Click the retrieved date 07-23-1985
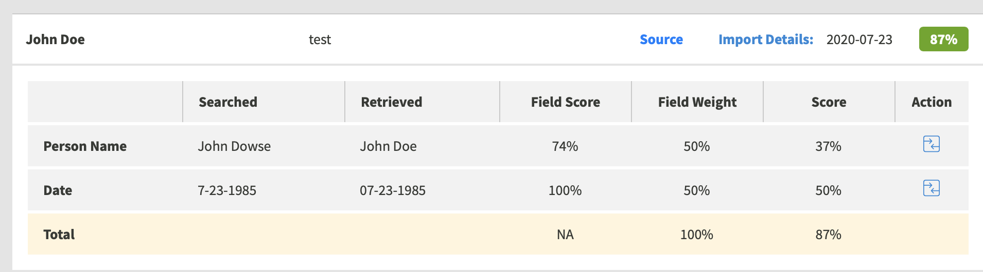 coord(393,190)
